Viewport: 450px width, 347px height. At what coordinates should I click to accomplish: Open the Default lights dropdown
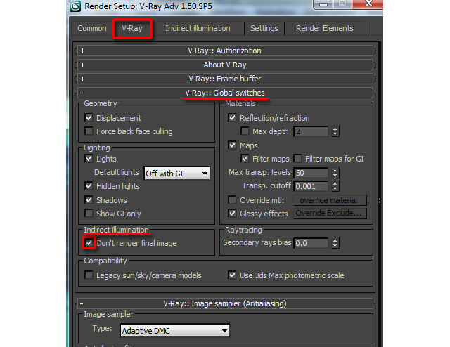click(176, 173)
